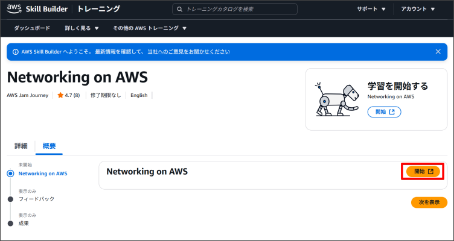Screen dimensions: 454x241
Task: Dismiss the welcome banner with X
Action: [438, 52]
